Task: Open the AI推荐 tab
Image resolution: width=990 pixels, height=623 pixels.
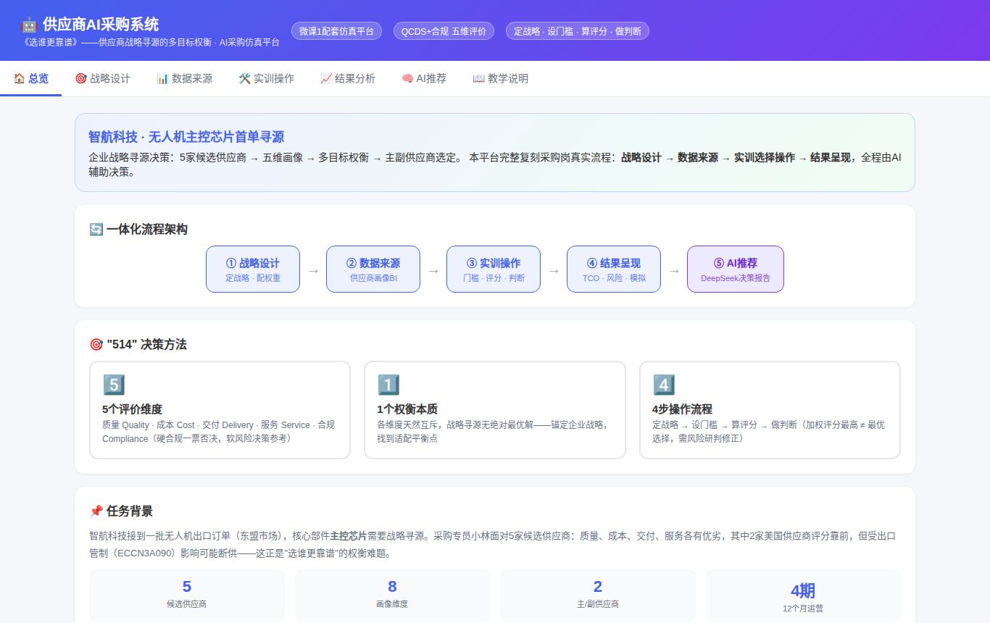Action: (x=424, y=78)
